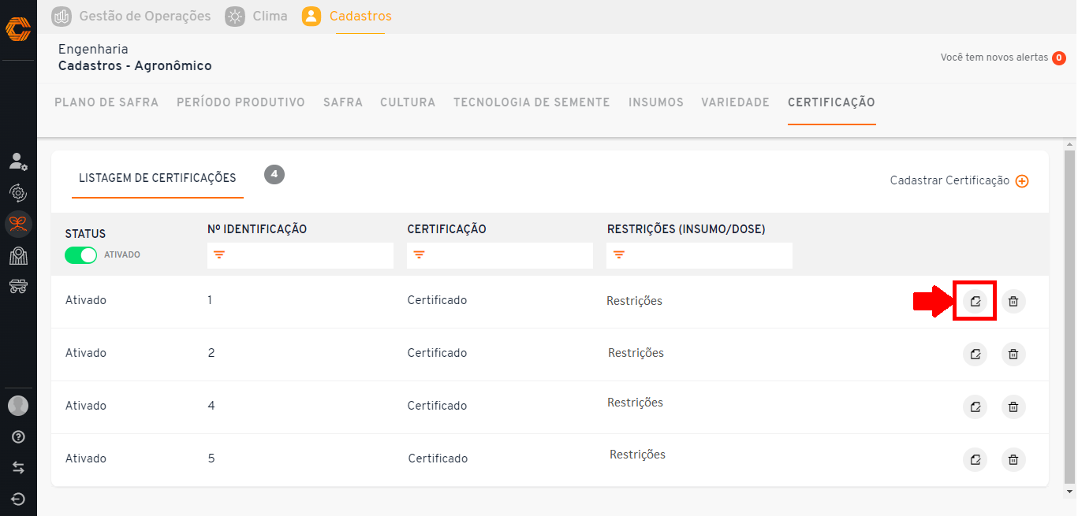Click Restrições in row number 4

coord(635,403)
